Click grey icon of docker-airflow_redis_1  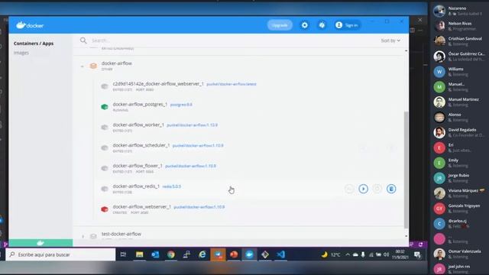coord(105,189)
